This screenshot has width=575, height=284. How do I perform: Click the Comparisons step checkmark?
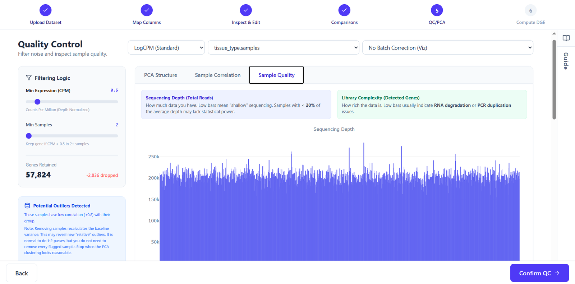344,10
